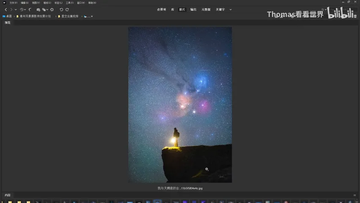Go back to the previous folder
This screenshot has width=360, height=203.
pos(6,10)
